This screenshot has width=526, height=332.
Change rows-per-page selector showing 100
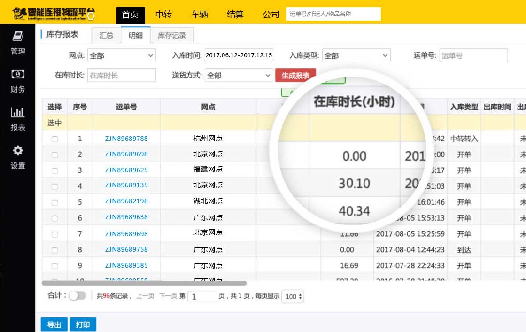coord(294,297)
